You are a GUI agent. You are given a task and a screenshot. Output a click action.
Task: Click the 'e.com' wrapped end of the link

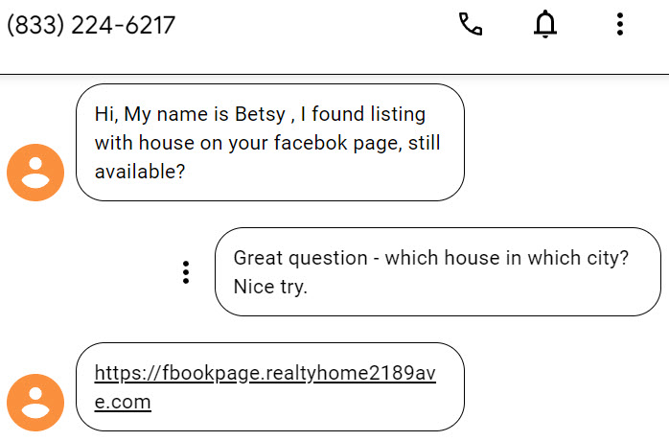[123, 402]
